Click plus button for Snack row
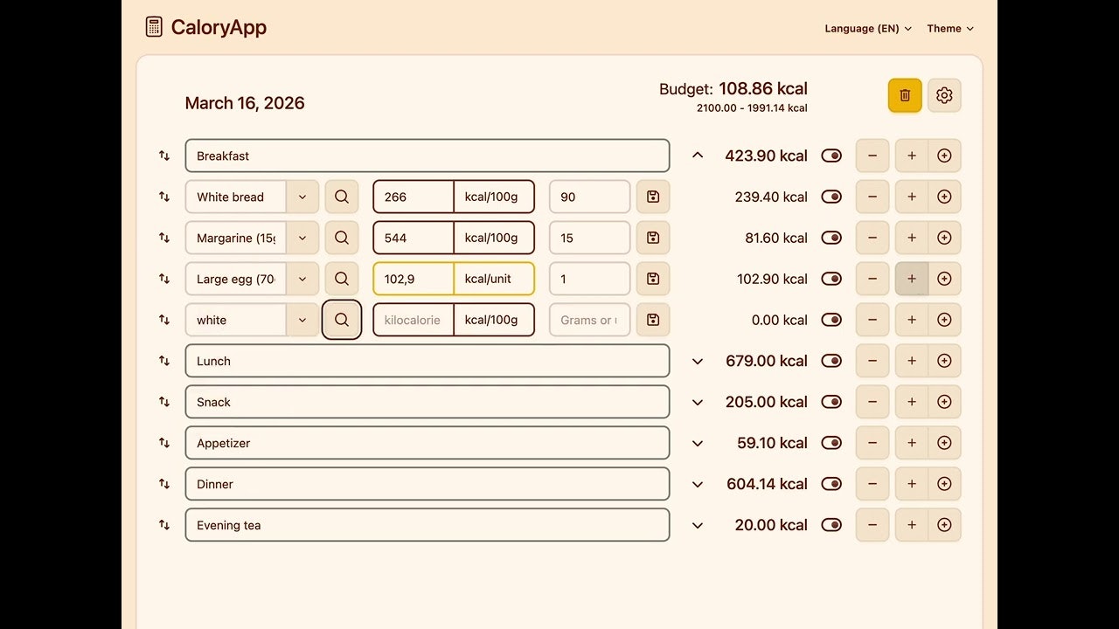This screenshot has height=629, width=1119. [912, 402]
